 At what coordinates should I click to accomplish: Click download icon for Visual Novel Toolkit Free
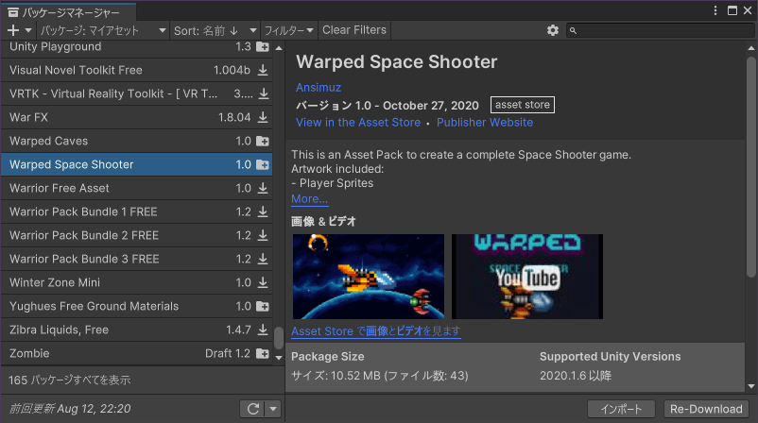tap(263, 70)
